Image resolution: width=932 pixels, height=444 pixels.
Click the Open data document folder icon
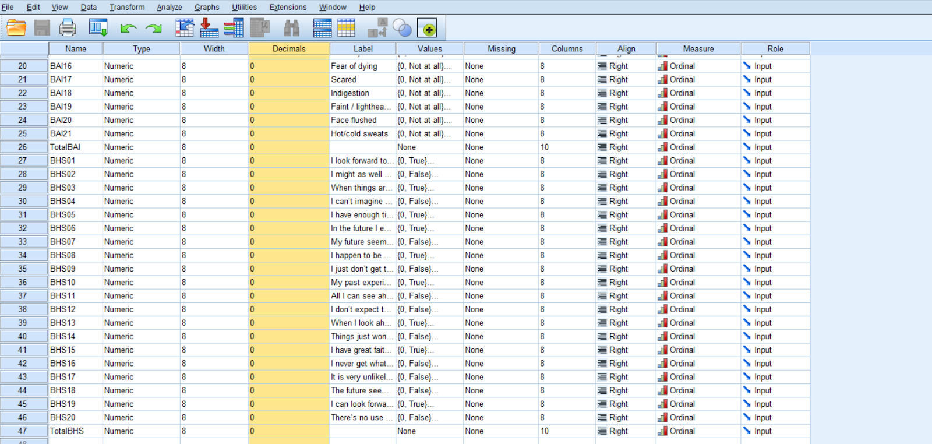(x=16, y=27)
